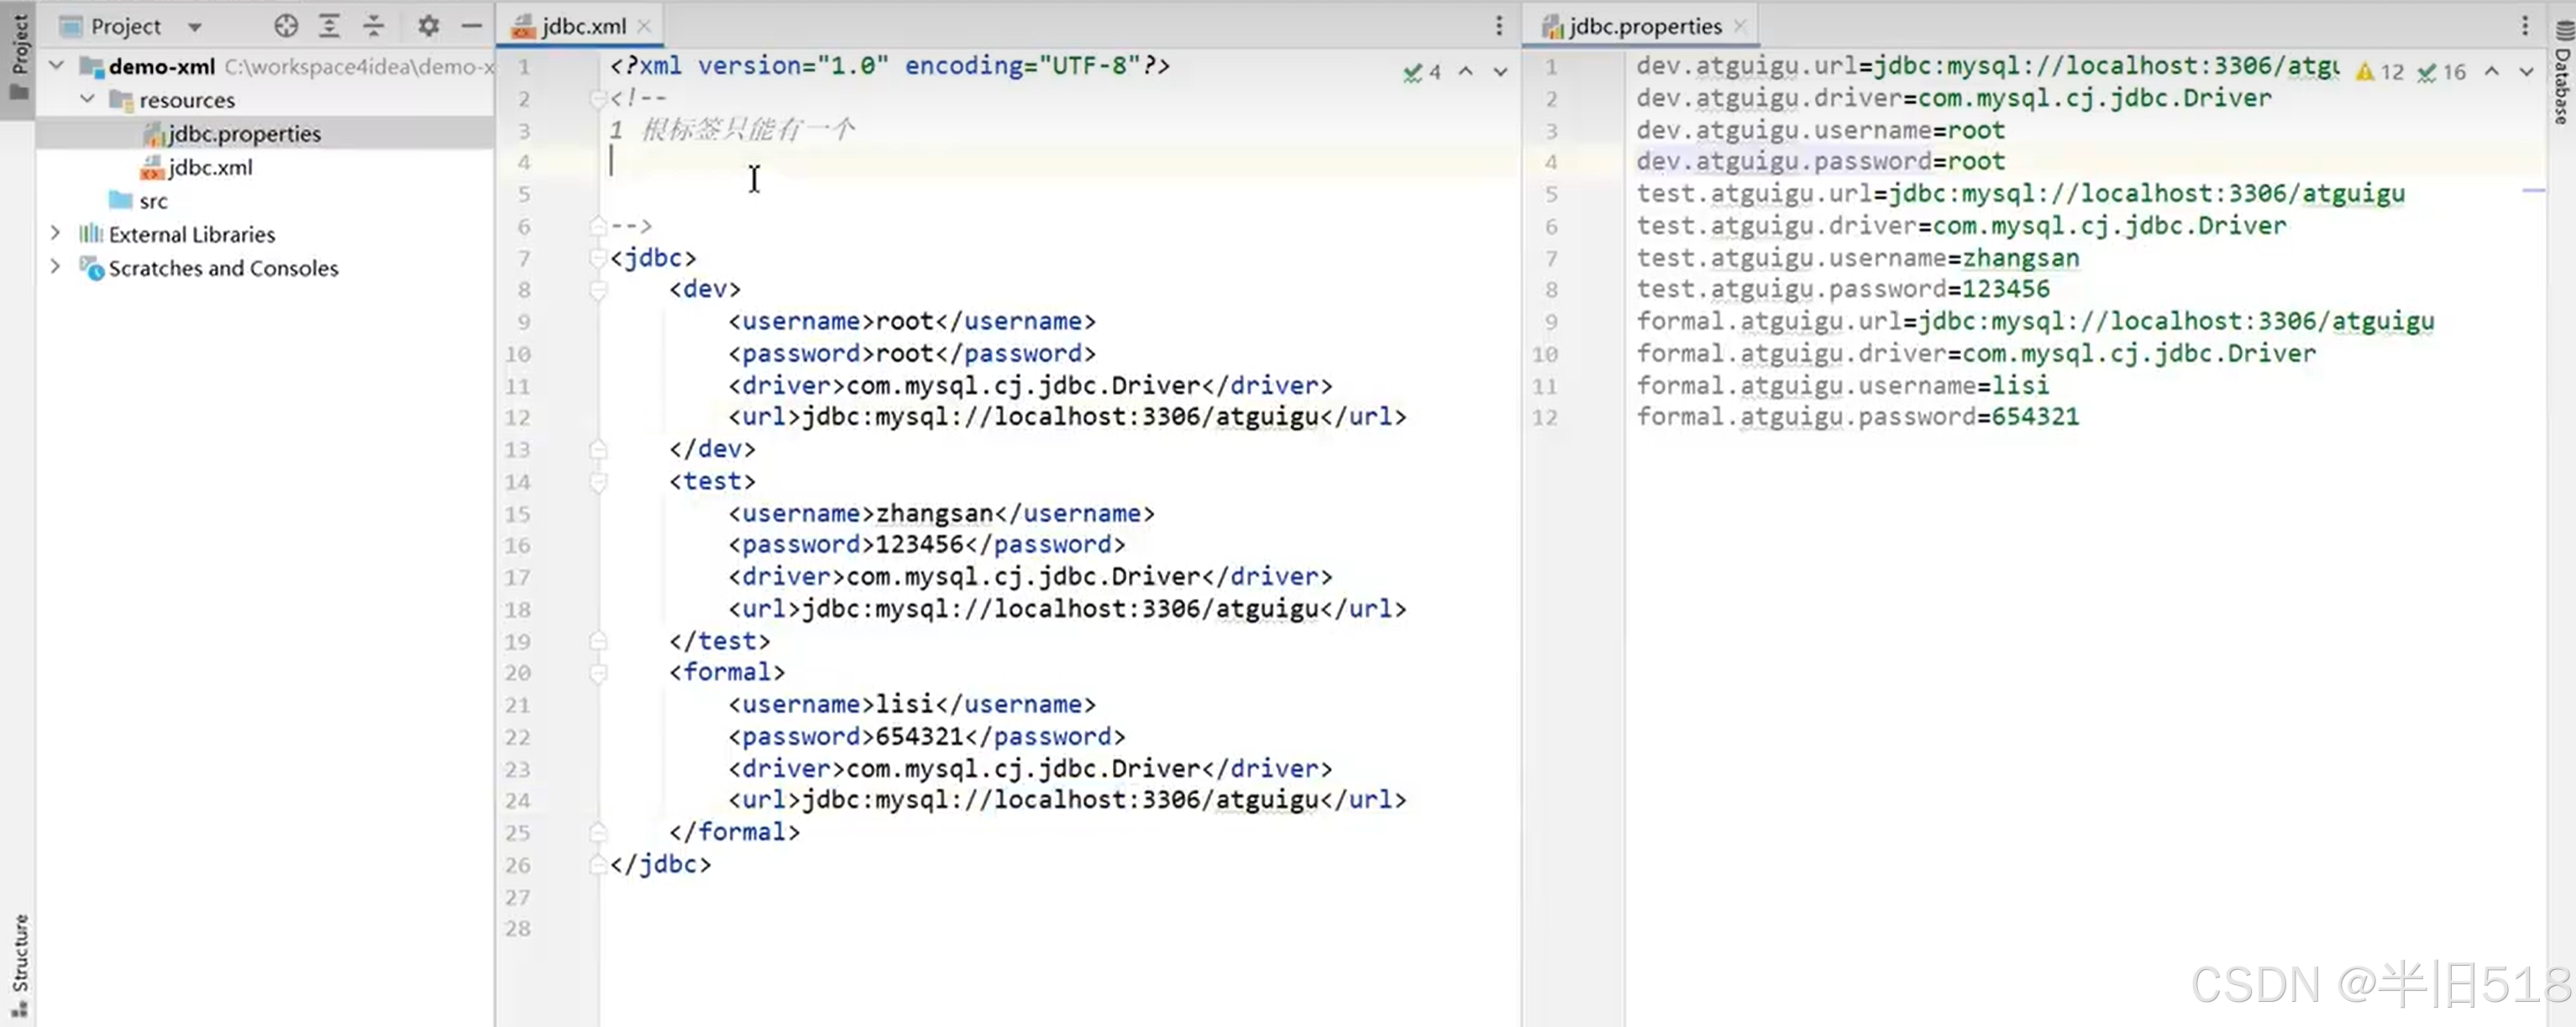Viewport: 2576px width, 1027px height.
Task: Open Project panel settings gear
Action: pyautogui.click(x=428, y=26)
